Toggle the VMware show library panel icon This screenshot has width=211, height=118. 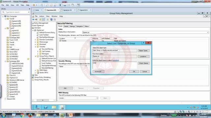click(61, 5)
